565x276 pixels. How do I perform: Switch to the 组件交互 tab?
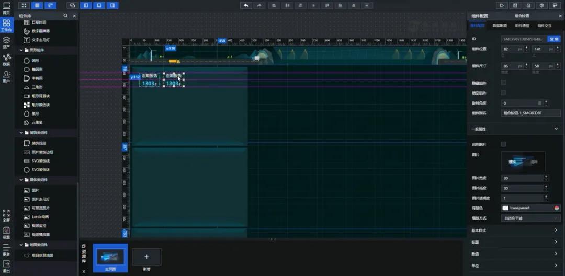click(x=544, y=25)
